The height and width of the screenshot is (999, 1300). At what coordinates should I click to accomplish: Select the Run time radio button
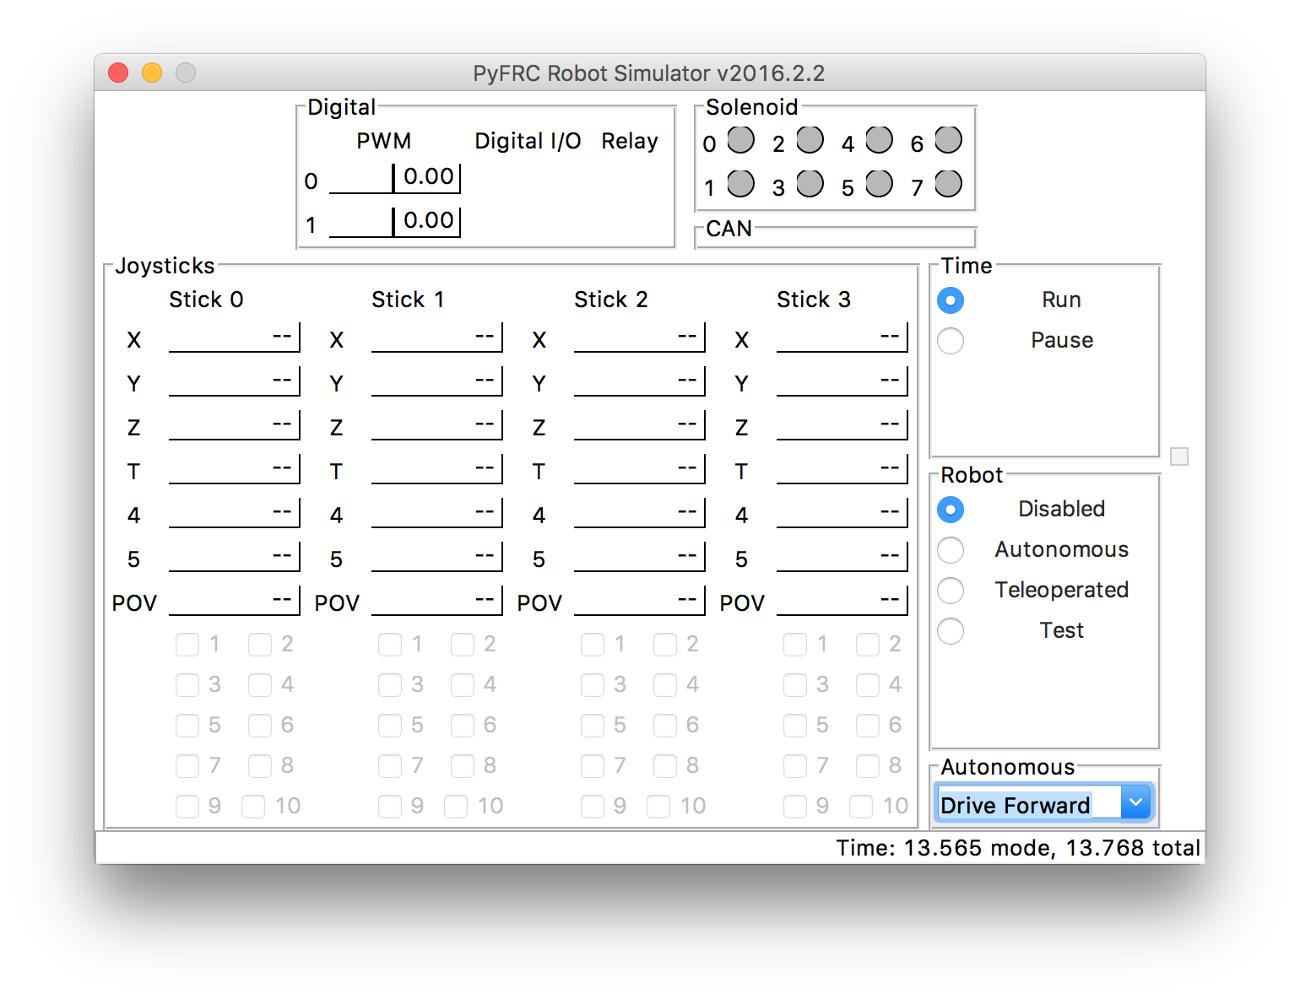click(x=951, y=300)
